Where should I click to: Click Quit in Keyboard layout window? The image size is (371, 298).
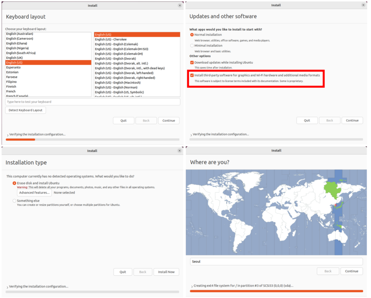click(124, 121)
